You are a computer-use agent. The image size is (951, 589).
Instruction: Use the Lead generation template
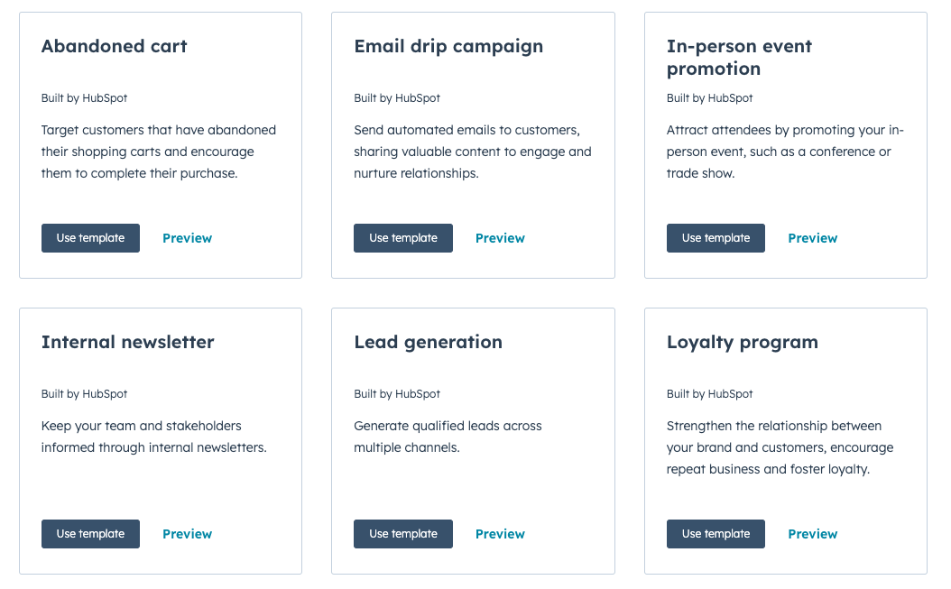click(402, 534)
